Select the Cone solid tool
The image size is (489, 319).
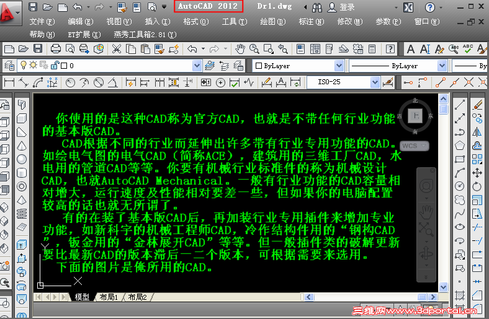(22, 146)
